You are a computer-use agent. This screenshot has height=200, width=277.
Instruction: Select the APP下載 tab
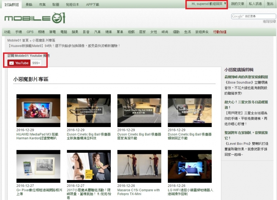(x=93, y=5)
